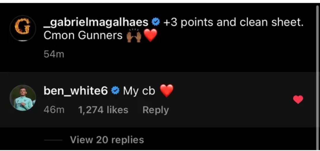The image size is (320, 151).
Task: Open the flaming G profile picture
Action: coord(23,28)
